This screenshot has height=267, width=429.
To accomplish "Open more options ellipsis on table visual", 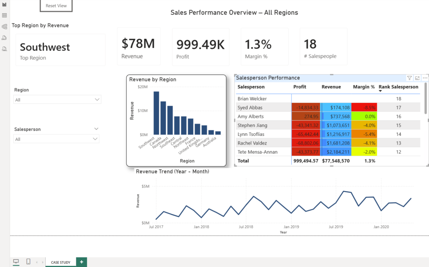I will click(x=425, y=78).
